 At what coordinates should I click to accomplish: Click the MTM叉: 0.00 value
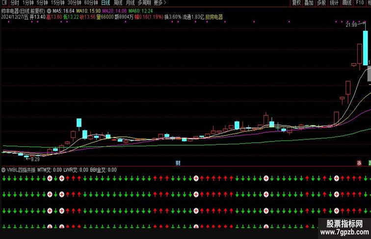tap(50, 170)
